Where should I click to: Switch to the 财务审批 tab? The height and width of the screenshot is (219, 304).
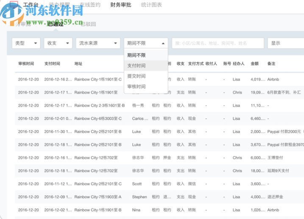coord(121,5)
